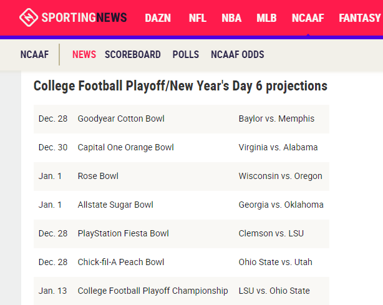Click NCAAF in the red navigation bar

tap(308, 18)
